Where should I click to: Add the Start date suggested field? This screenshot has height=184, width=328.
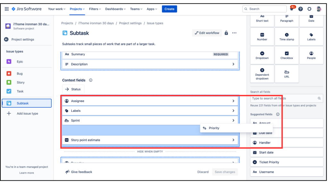[x=287, y=152]
